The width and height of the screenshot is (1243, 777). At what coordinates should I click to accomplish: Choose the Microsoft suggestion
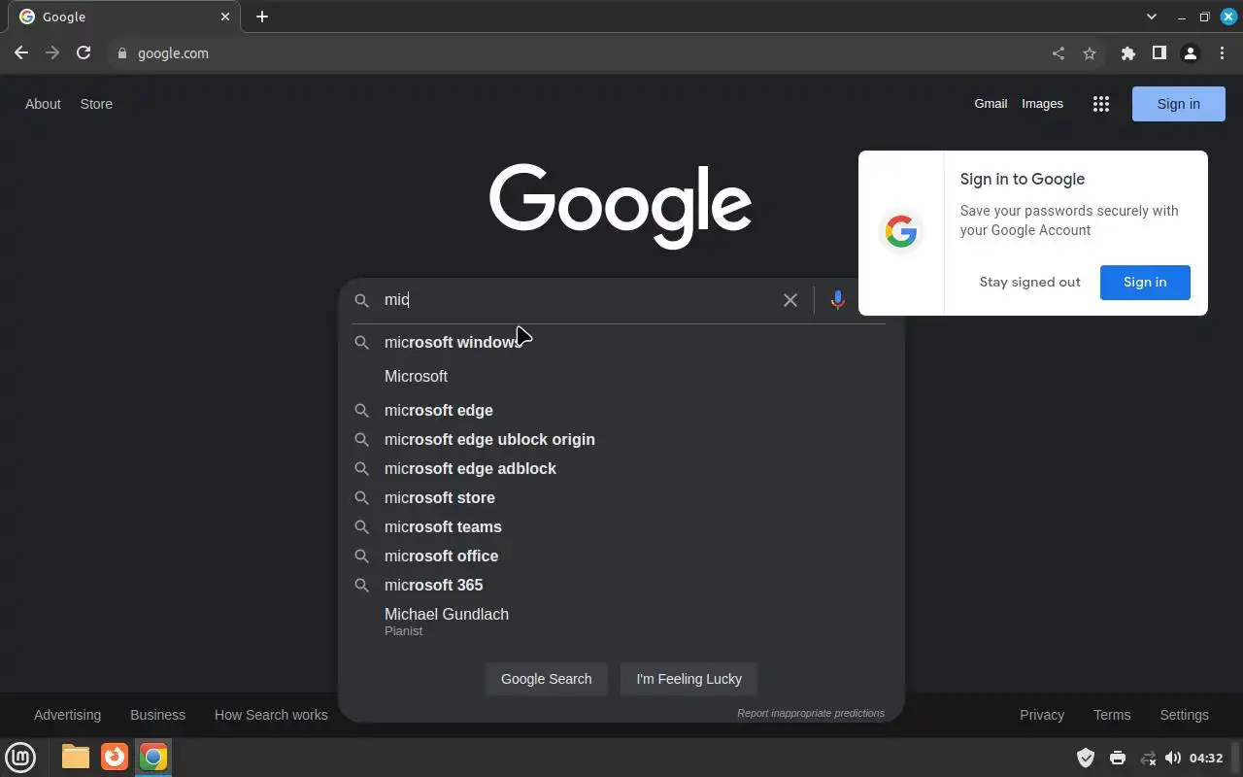tap(621, 376)
